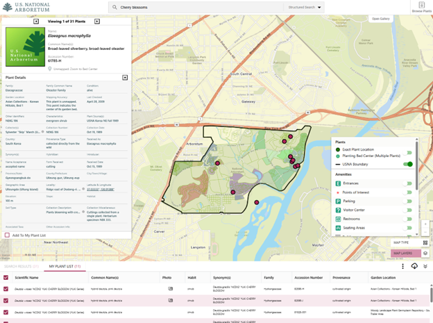This screenshot has height=323, width=433.
Task: Enable the Visitor Center layer switch
Action: pos(408,210)
